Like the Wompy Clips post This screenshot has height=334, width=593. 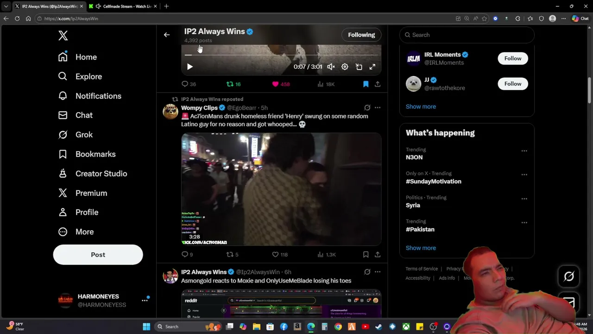click(280, 254)
